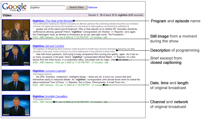Click the 'Thu Jan 13 2005' broadcast info line
Viewport: 202px width, 119px height.
point(70,85)
